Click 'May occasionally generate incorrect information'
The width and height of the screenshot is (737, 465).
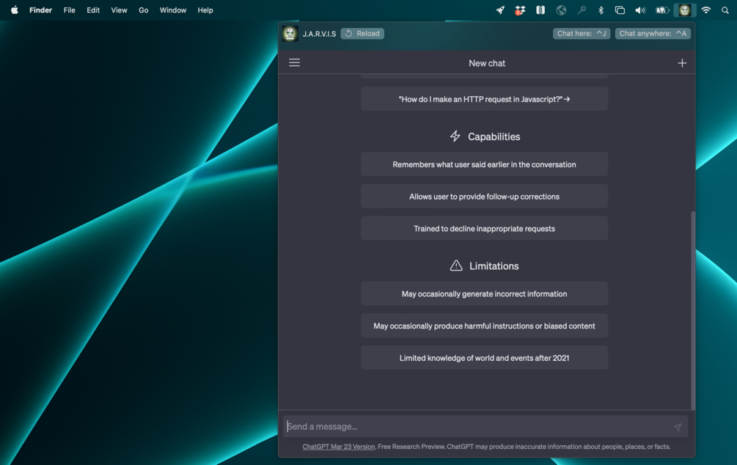(x=484, y=293)
